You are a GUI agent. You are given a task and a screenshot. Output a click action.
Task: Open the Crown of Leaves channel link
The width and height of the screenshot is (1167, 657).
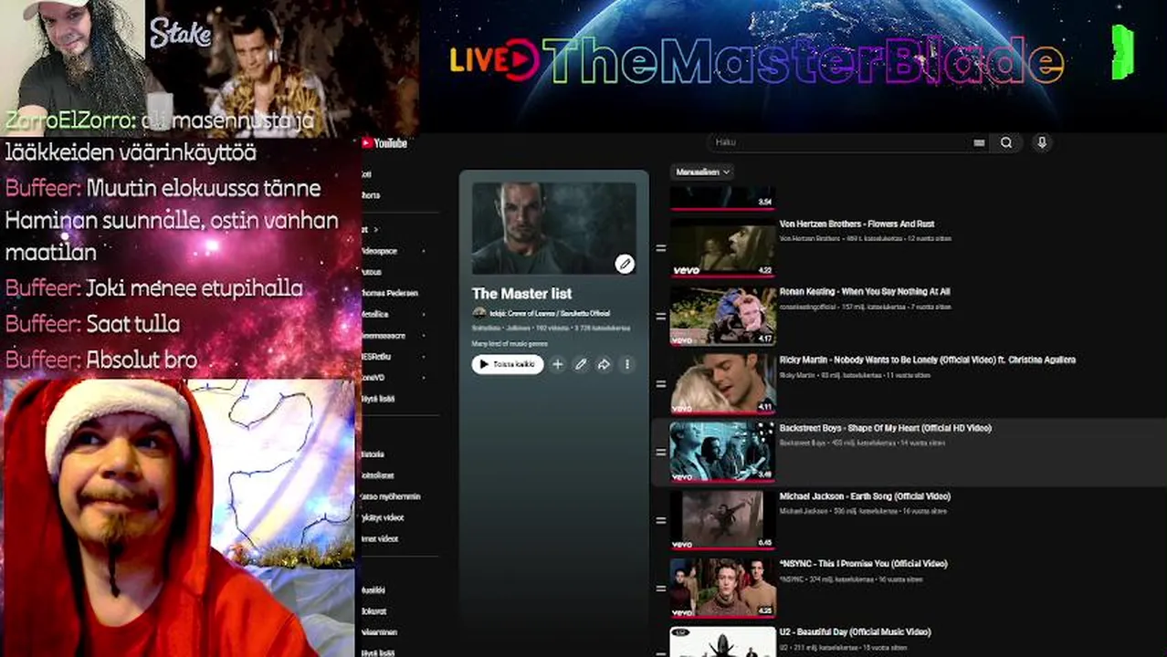click(550, 313)
